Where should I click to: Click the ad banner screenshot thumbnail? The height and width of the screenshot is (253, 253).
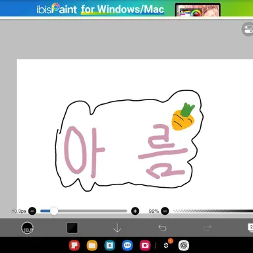tap(198, 10)
